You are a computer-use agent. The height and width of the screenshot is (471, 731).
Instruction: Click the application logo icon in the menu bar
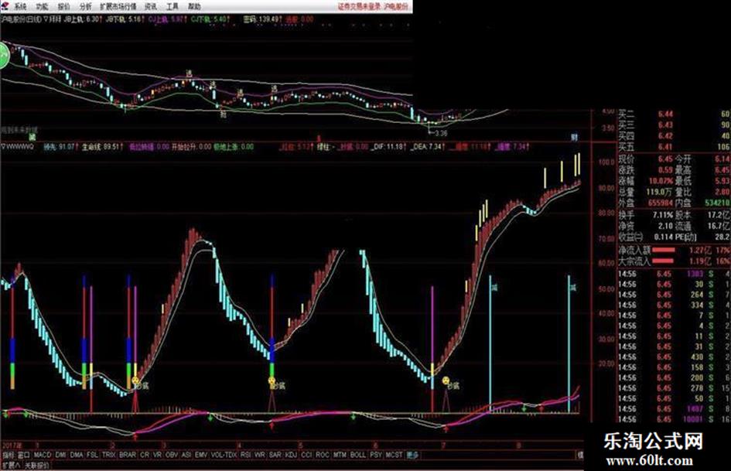click(5, 6)
